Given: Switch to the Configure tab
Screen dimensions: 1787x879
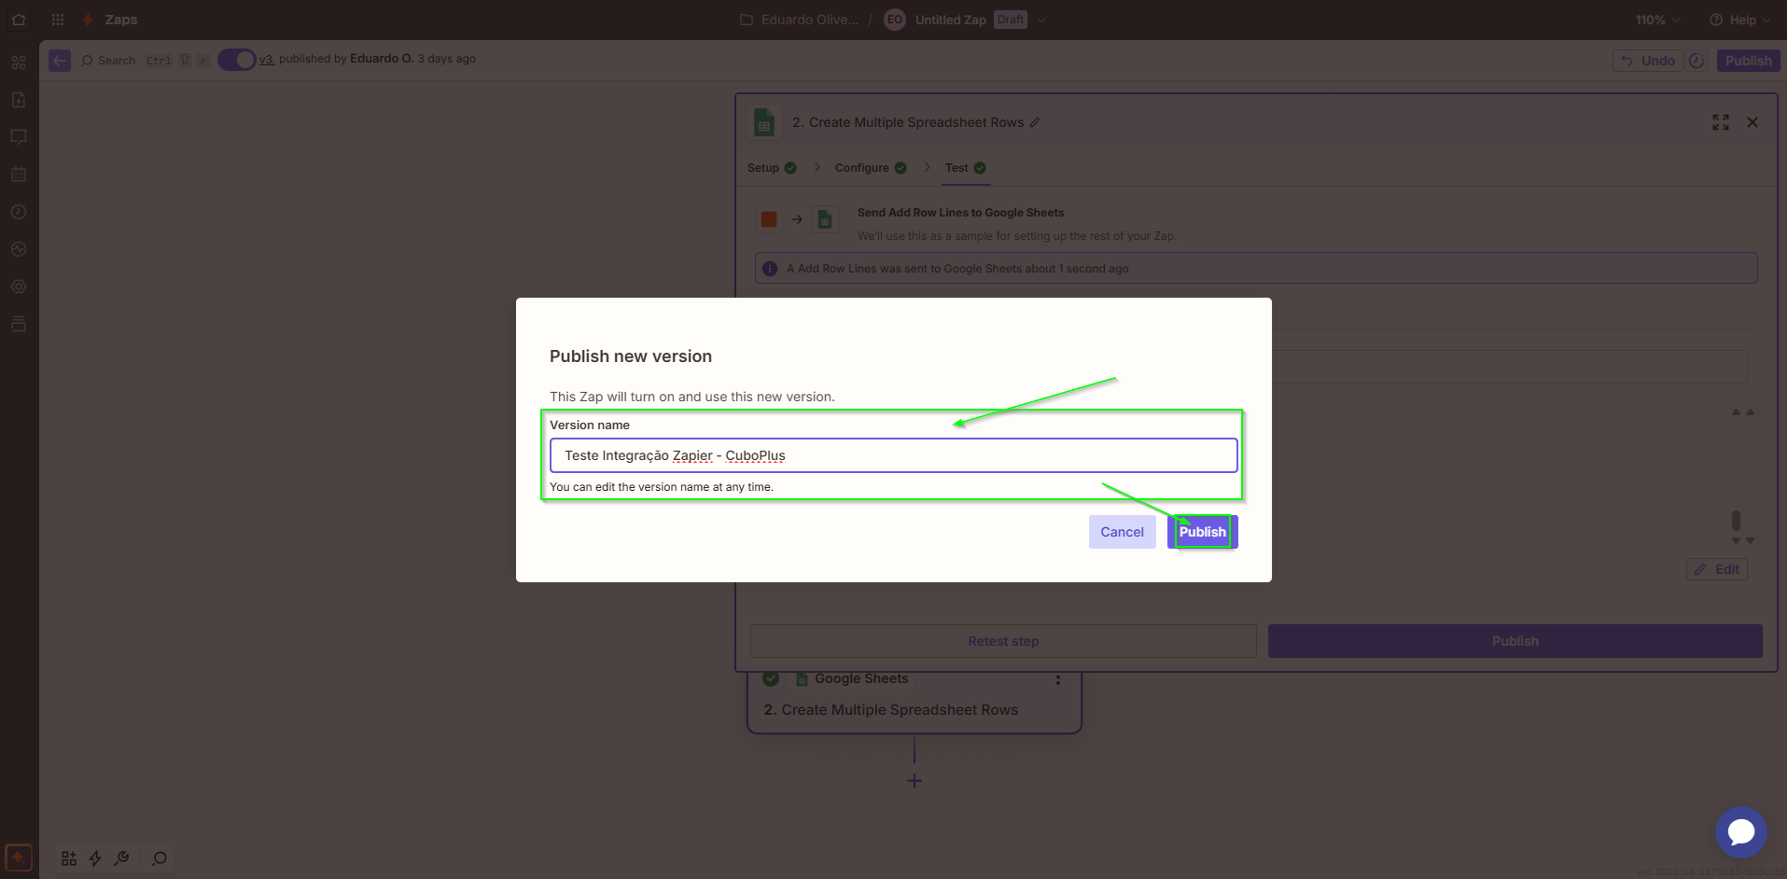Looking at the screenshot, I should (x=871, y=168).
